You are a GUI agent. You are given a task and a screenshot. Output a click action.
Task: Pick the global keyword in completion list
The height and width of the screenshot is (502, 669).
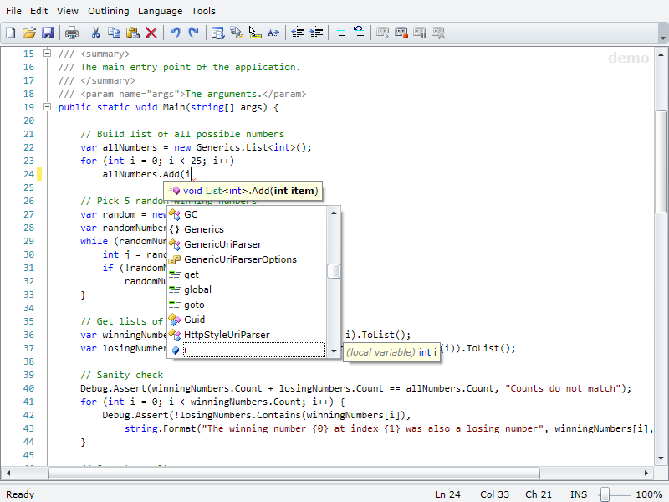[247, 289]
